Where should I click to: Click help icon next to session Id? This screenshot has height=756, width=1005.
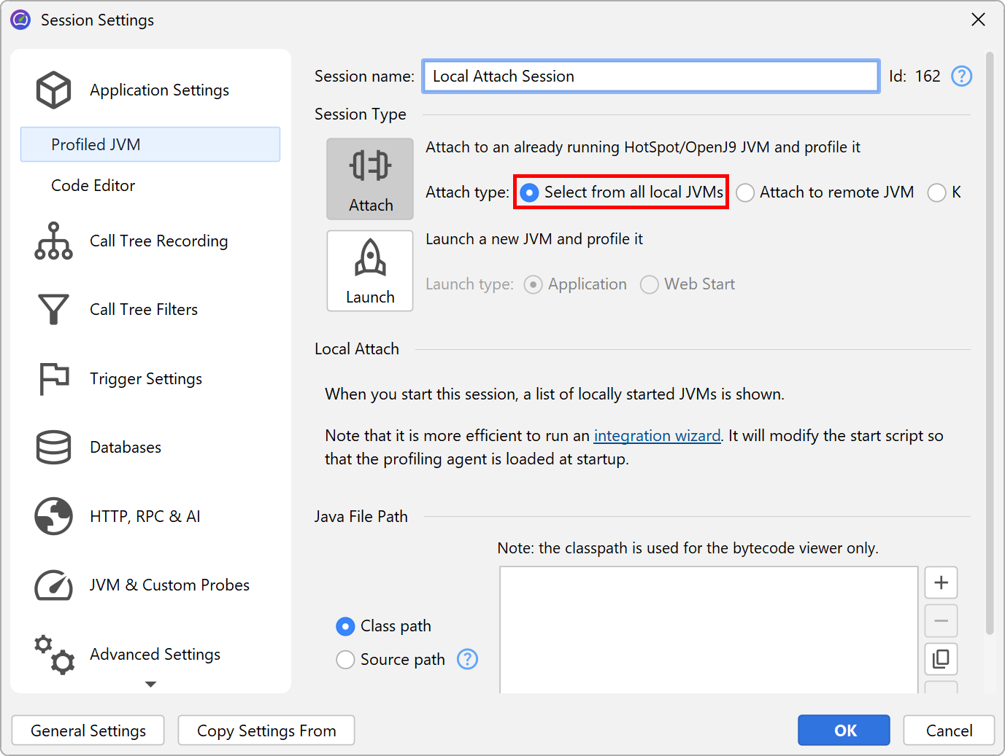pos(961,76)
